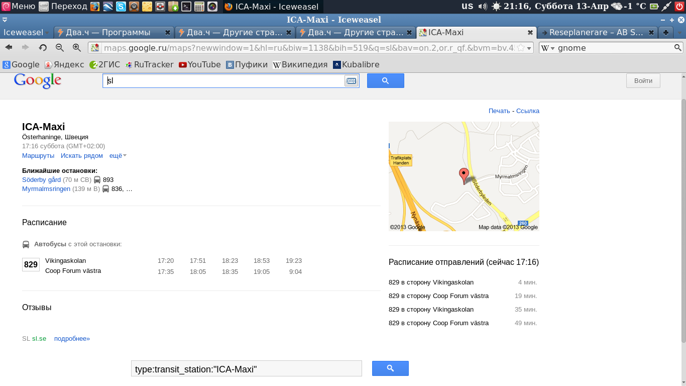Click the top blue search button
Screen dimensions: 686x386
(386, 80)
